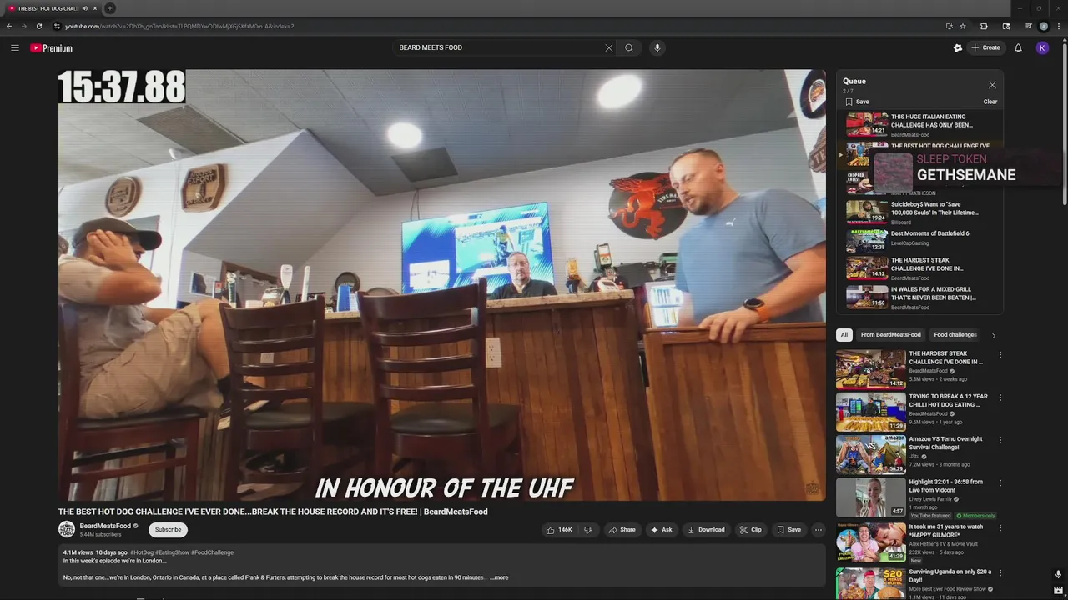This screenshot has height=600, width=1068.
Task: Play the Wales mixed grill queue video
Action: click(x=922, y=297)
